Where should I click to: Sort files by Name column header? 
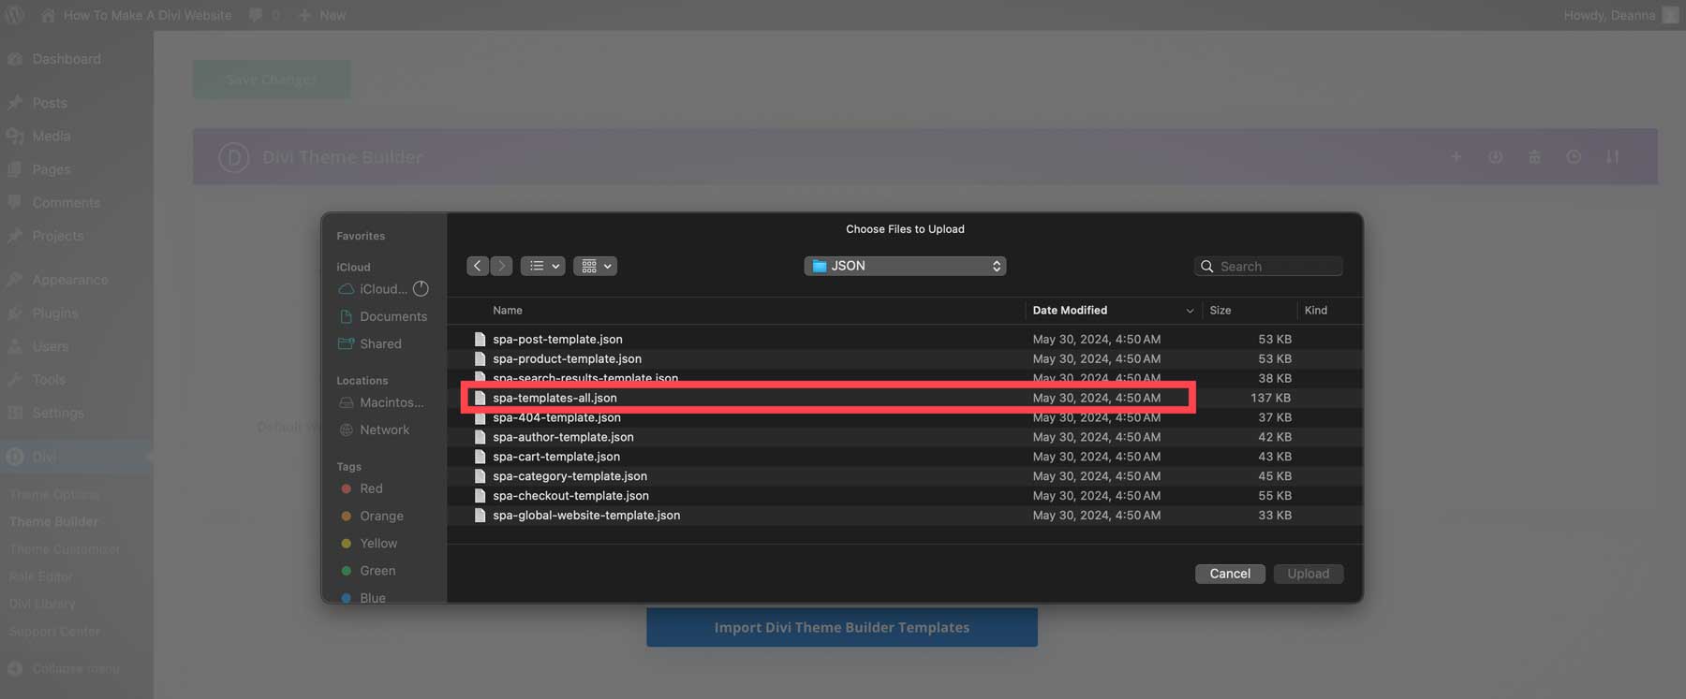point(508,311)
